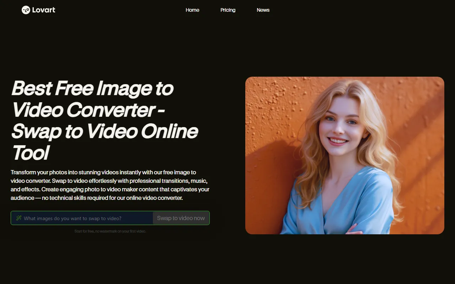Open the News nav link
455x284 pixels.
click(263, 10)
